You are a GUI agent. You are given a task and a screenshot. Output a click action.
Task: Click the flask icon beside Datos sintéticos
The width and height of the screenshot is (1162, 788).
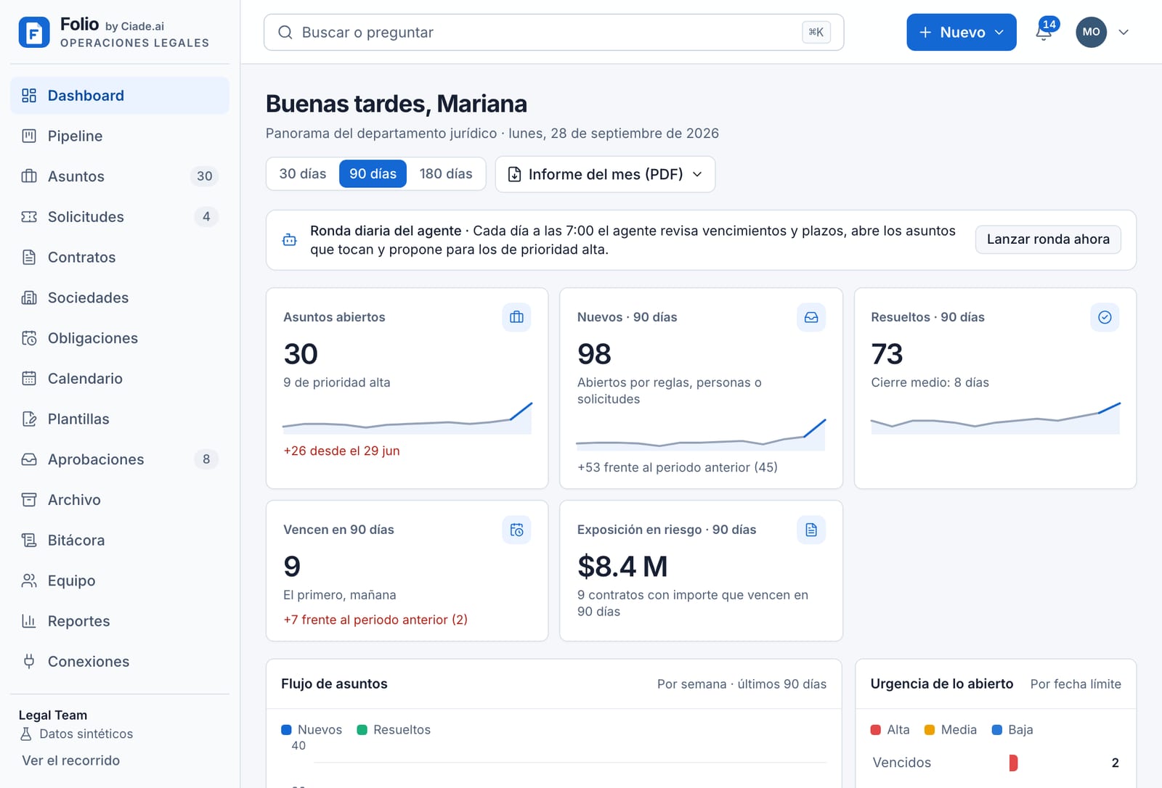coord(26,734)
